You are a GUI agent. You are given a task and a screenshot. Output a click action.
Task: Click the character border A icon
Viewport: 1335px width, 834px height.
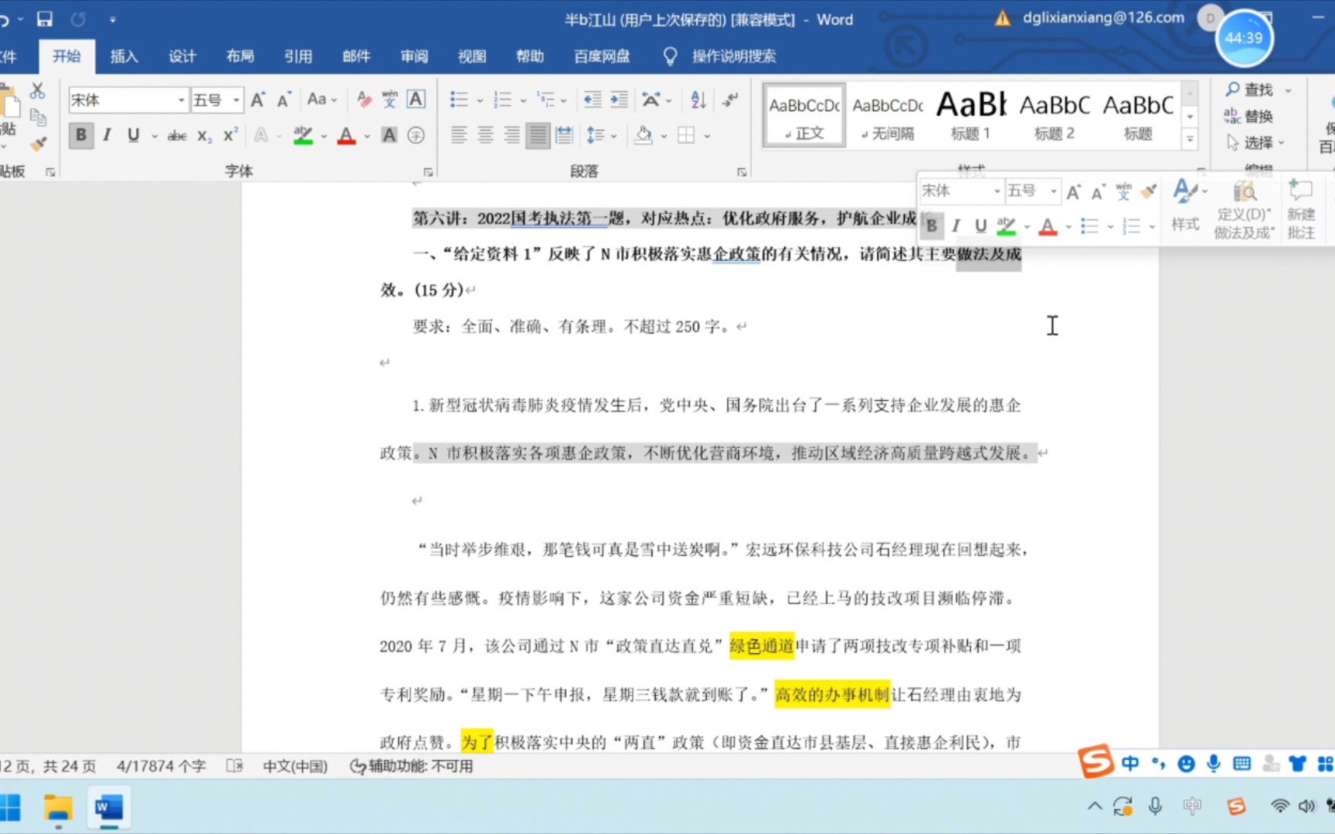click(416, 100)
